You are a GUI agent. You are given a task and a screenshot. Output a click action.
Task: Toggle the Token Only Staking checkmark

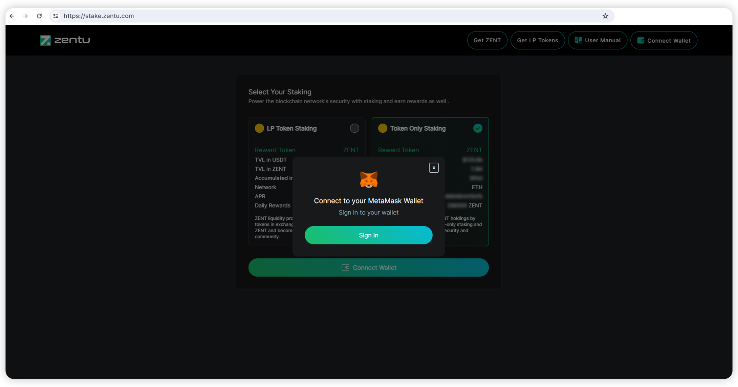coord(477,128)
